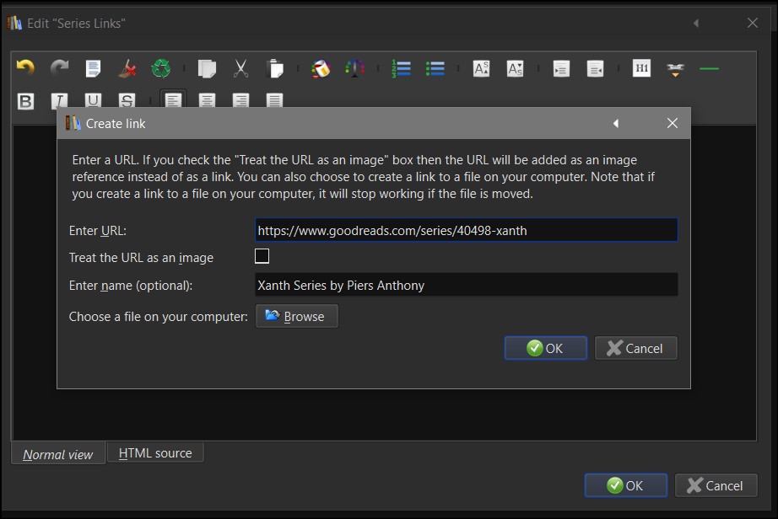This screenshot has height=519, width=778.
Task: Click Browse to choose a file
Action: (x=297, y=316)
